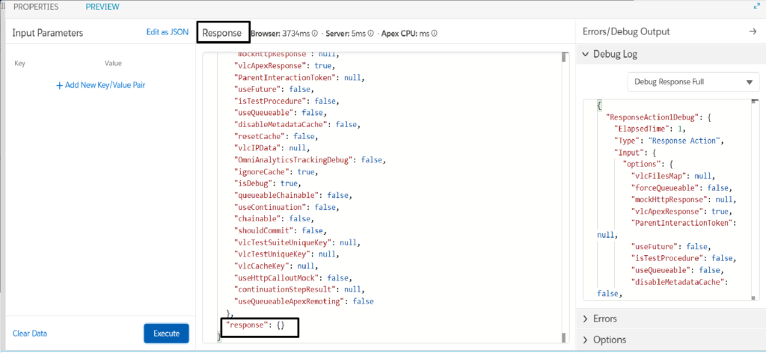Select the "useQueueable" line in Response

coord(280,113)
